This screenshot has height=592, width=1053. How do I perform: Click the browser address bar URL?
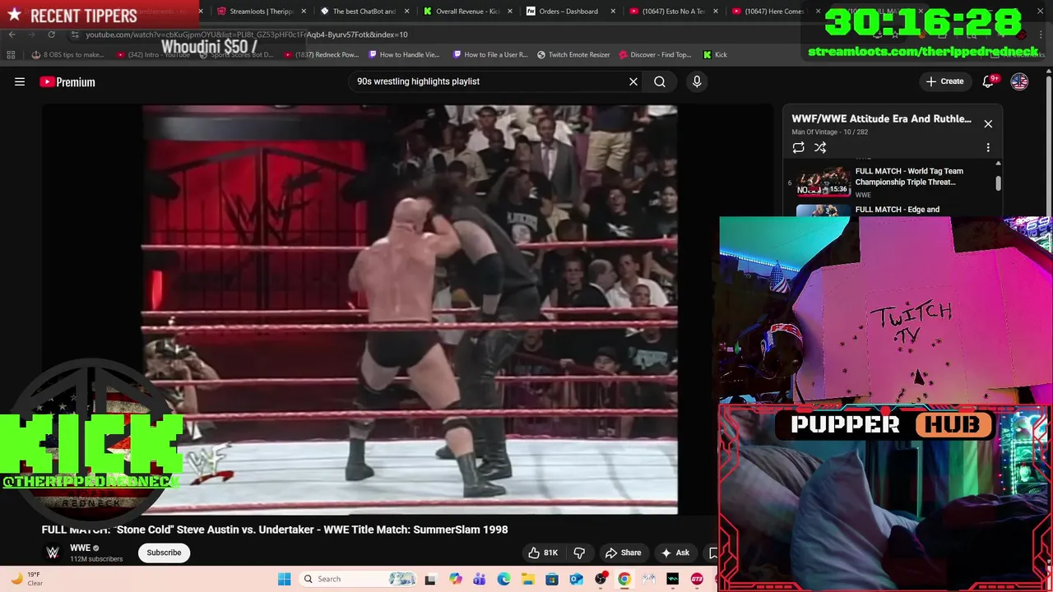(x=247, y=35)
